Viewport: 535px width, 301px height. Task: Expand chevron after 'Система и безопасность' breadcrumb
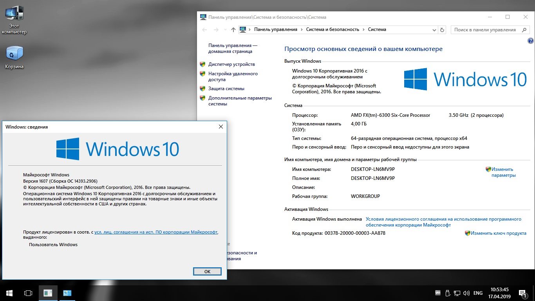click(x=363, y=29)
